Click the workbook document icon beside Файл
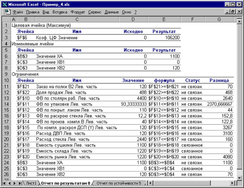The height and width of the screenshot is (188, 244). point(7,12)
